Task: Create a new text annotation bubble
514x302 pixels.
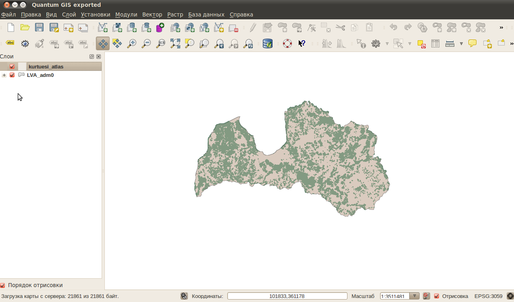Action: click(472, 43)
